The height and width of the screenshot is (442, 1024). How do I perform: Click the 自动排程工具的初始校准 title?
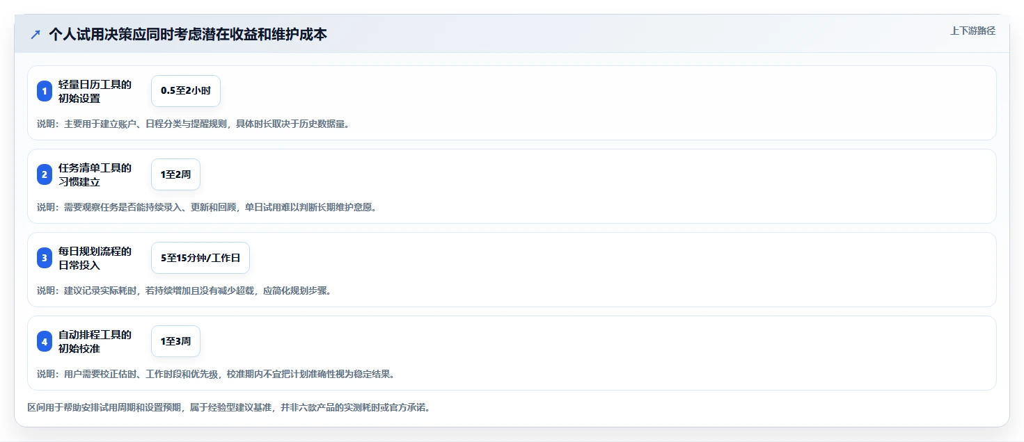[x=95, y=341]
